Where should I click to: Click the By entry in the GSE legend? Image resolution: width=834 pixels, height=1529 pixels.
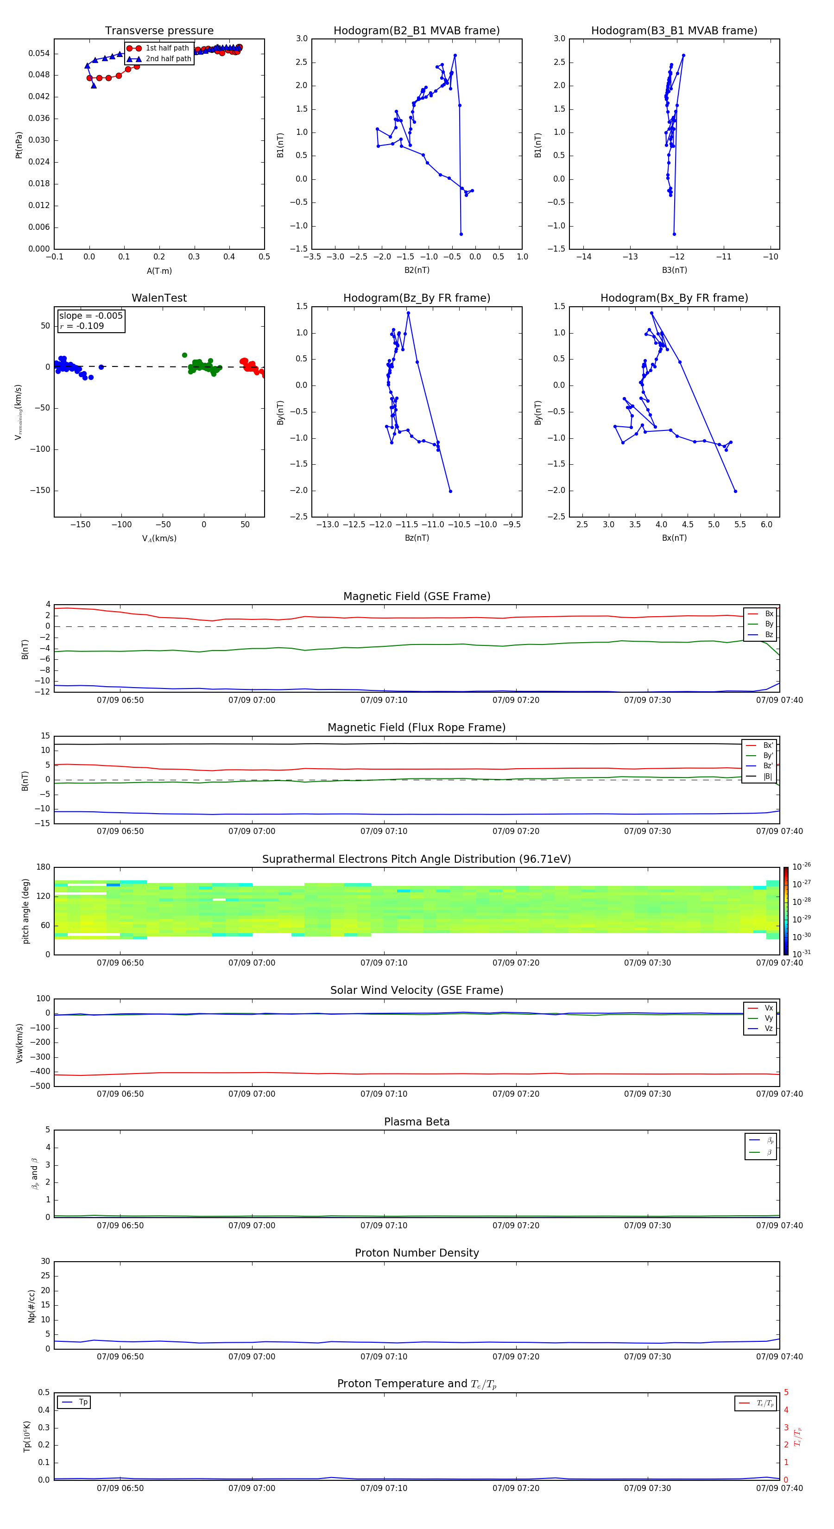(x=760, y=625)
